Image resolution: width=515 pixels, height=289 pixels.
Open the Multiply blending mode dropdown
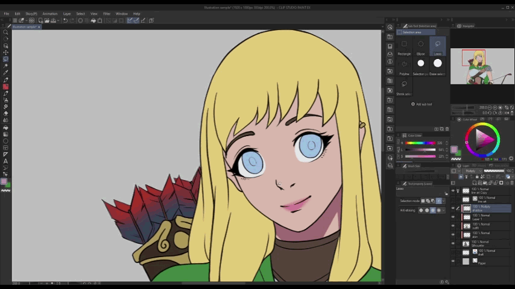click(473, 171)
